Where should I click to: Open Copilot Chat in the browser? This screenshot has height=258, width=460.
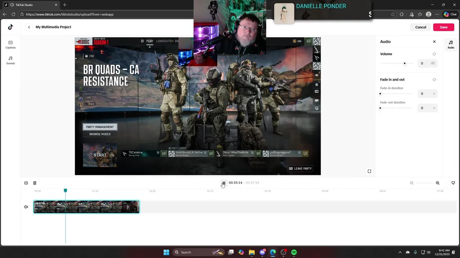(x=450, y=14)
